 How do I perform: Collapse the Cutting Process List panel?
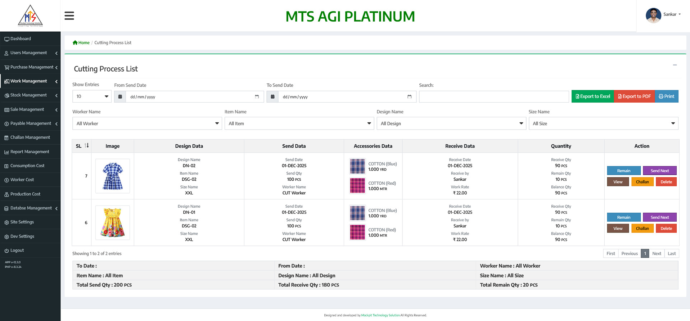(675, 65)
